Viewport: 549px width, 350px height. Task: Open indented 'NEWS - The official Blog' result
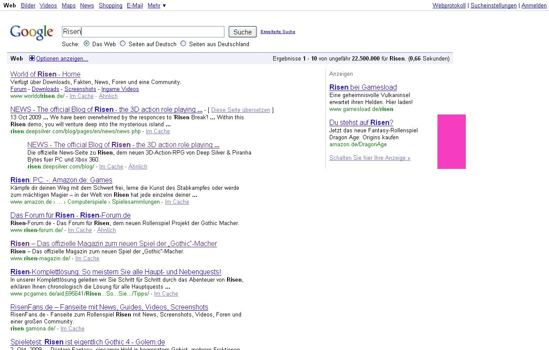pos(123,145)
